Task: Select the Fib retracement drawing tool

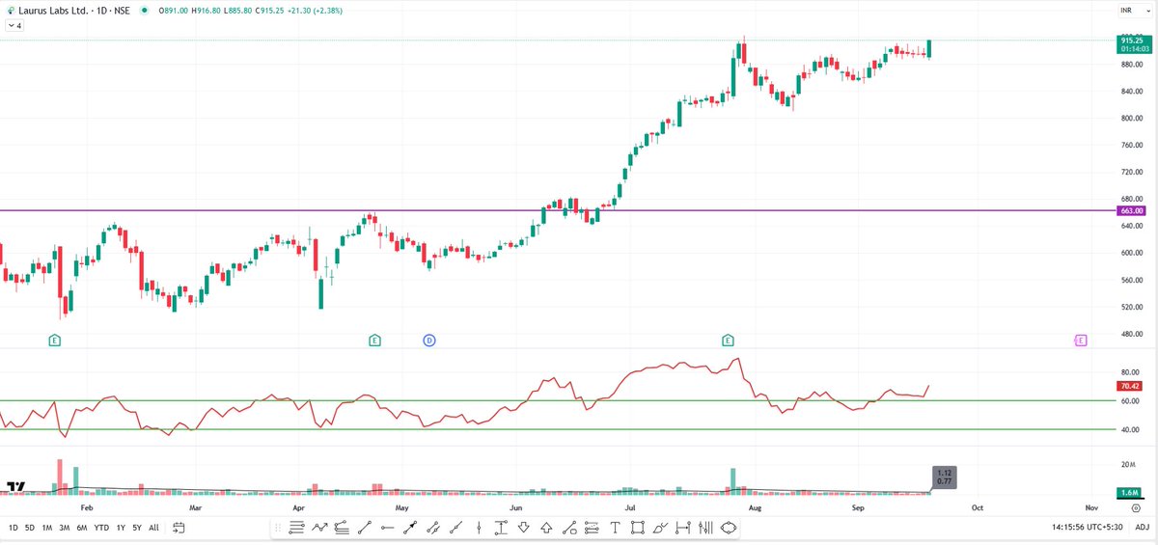Action: (x=296, y=528)
